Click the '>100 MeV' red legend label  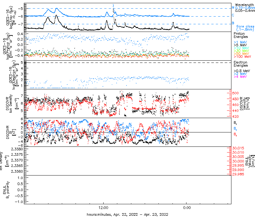pos(242,56)
